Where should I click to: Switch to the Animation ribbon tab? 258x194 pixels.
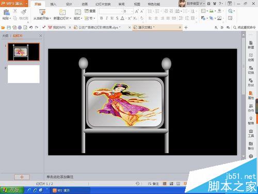point(85,4)
